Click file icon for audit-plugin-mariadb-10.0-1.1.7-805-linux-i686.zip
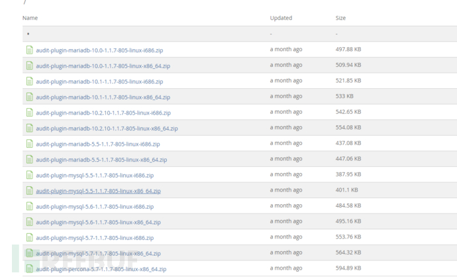This screenshot has width=457, height=277. [29, 50]
